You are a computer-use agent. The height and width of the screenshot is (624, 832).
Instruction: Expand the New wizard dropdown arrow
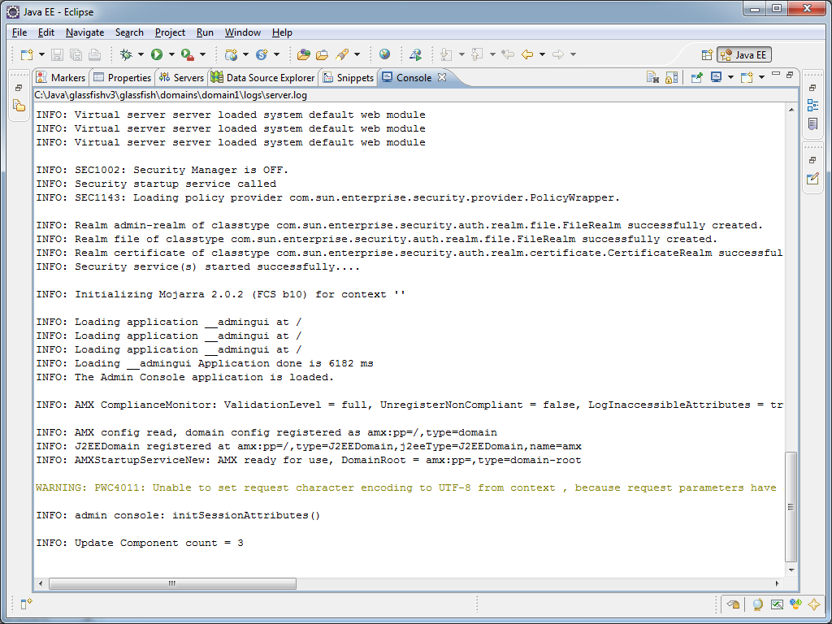(x=41, y=54)
